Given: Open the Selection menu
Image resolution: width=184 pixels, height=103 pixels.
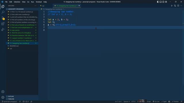Looking at the screenshot, I should click(17, 2).
